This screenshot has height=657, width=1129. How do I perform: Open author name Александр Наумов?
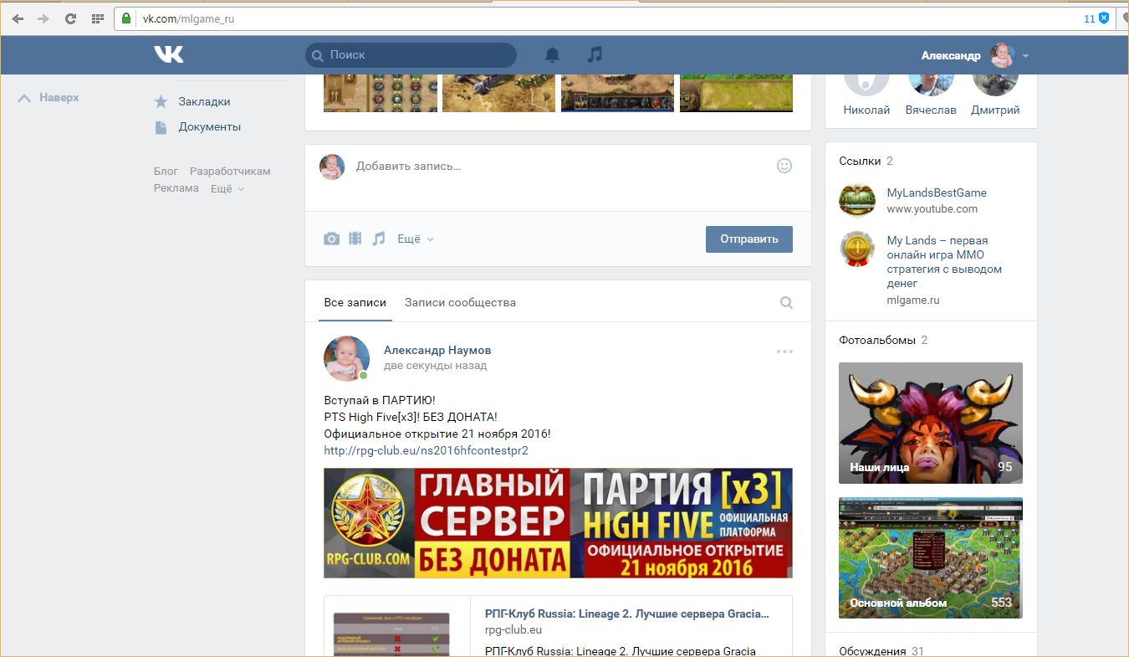pyautogui.click(x=437, y=350)
